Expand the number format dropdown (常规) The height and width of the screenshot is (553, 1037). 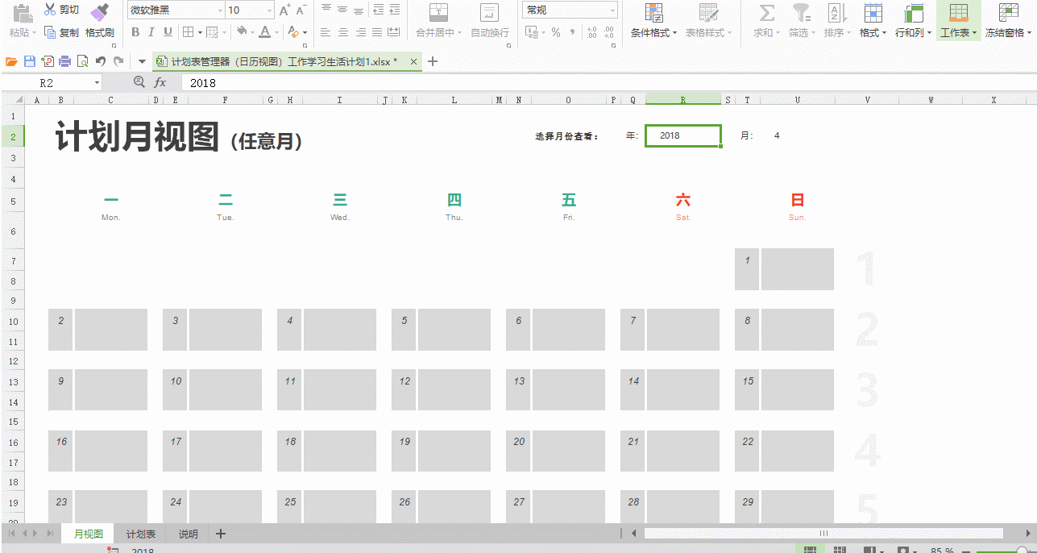tap(612, 10)
